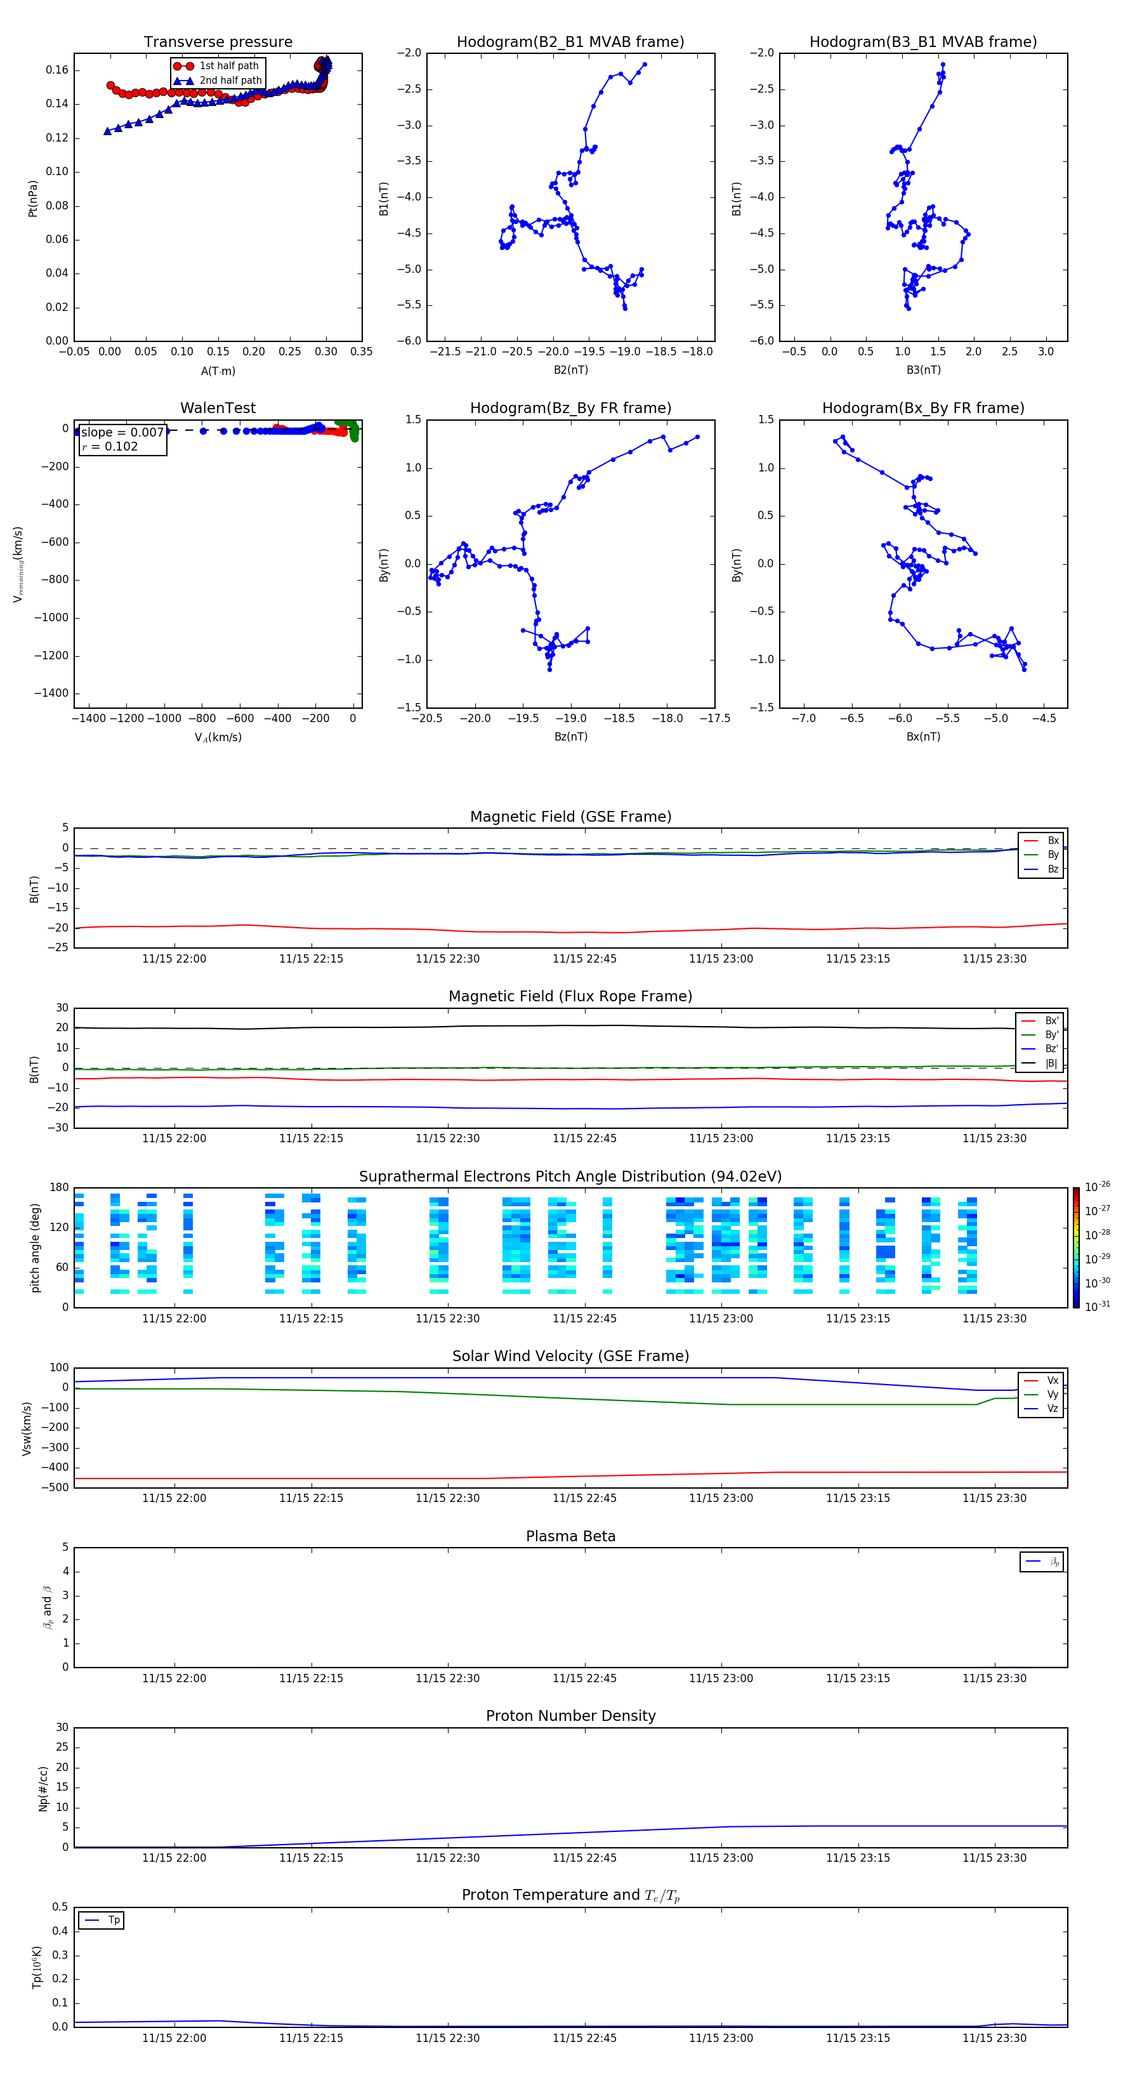The height and width of the screenshot is (2094, 1142).
Task: Click the 'Bz' legend entry in GSE plot
Action: 1041,869
